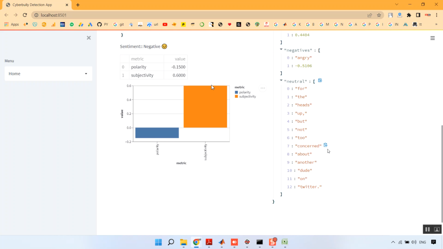Collapse the "negatives" JSON array

[x=281, y=50]
